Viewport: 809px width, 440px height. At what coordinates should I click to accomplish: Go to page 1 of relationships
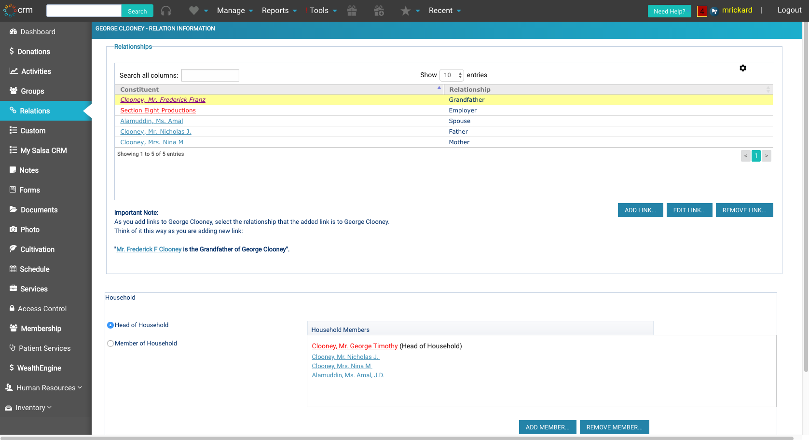(756, 156)
